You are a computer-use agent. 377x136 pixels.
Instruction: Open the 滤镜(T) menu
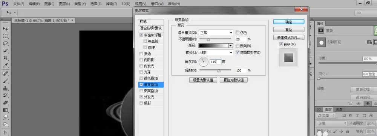[x=111, y=4]
